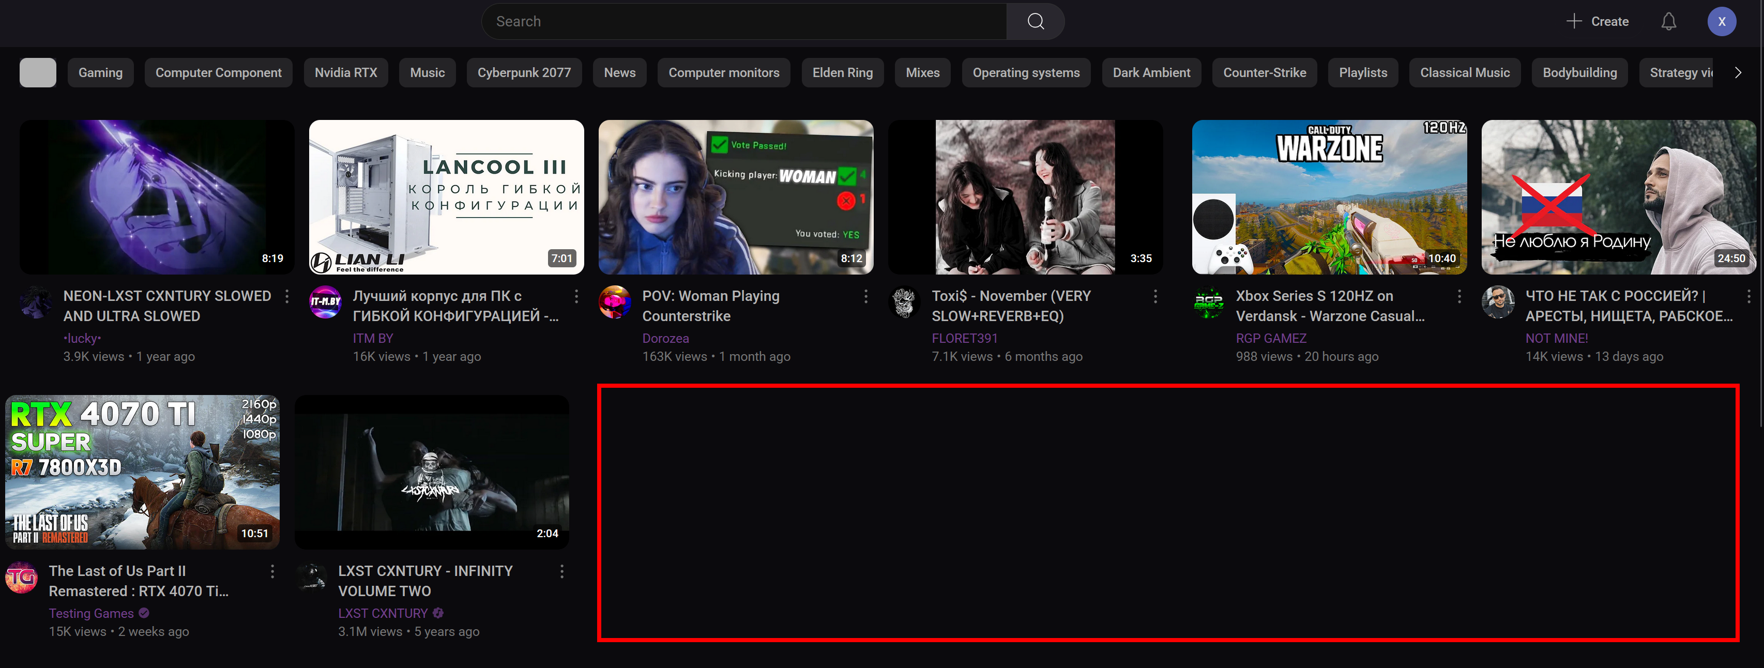Viewport: 1764px width, 668px height.
Task: Select the Playlists chip
Action: click(x=1363, y=72)
